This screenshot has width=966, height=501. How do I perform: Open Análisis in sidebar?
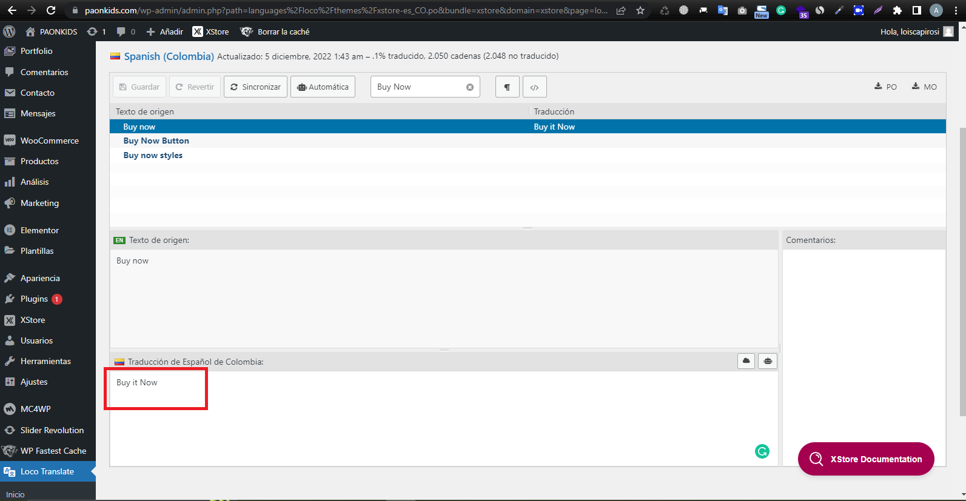(47, 182)
